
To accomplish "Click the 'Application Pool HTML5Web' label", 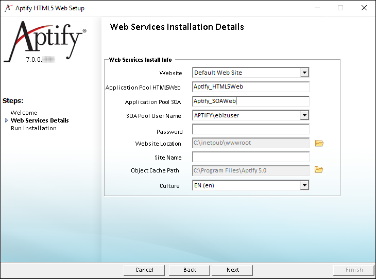I will 143,88.
